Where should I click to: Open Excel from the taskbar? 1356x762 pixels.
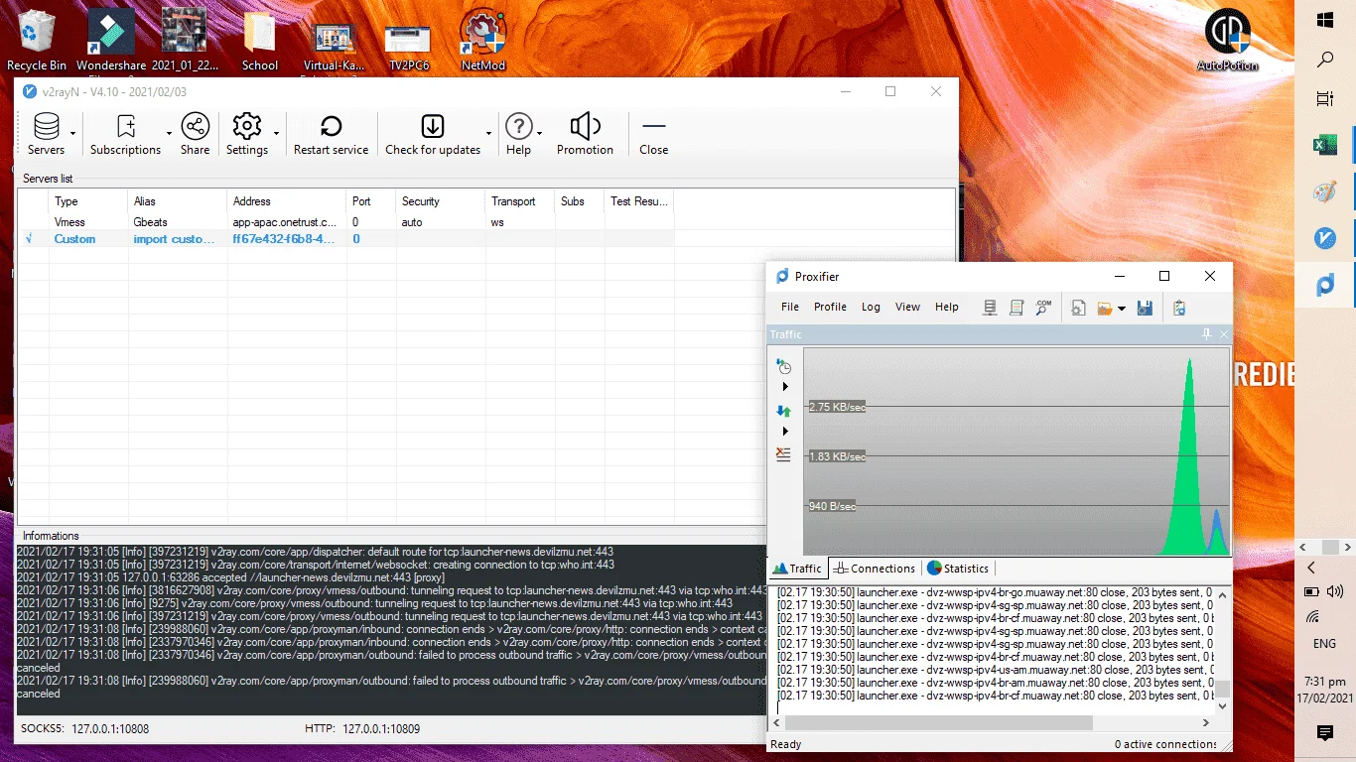pyautogui.click(x=1324, y=145)
